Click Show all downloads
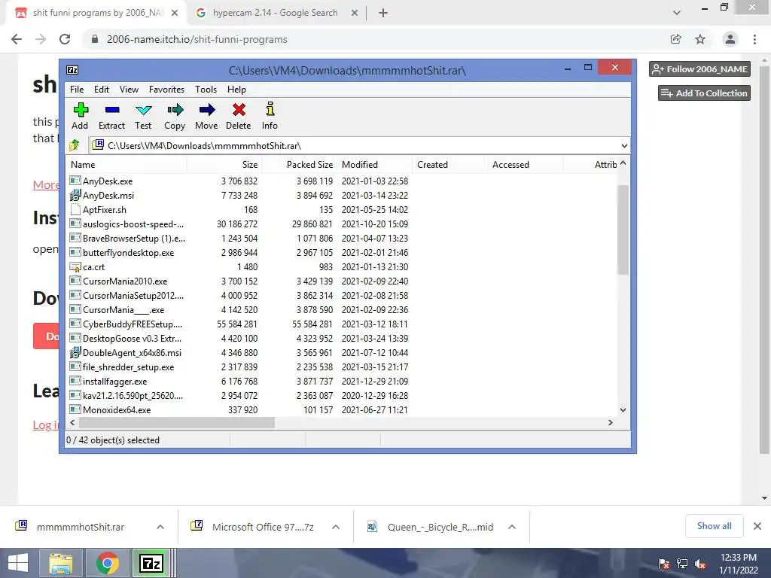 pyautogui.click(x=714, y=526)
